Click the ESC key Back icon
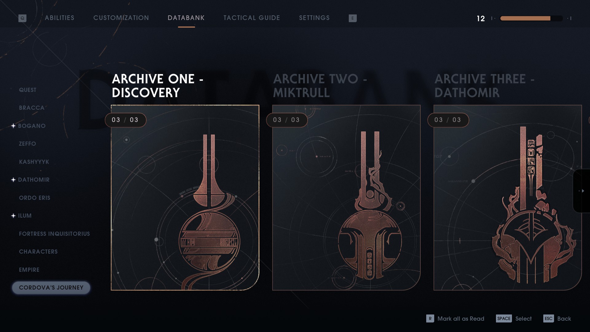 click(x=549, y=318)
